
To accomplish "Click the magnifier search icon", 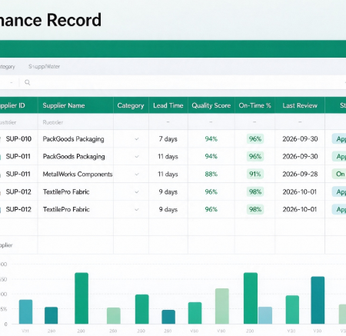I will tap(28, 82).
